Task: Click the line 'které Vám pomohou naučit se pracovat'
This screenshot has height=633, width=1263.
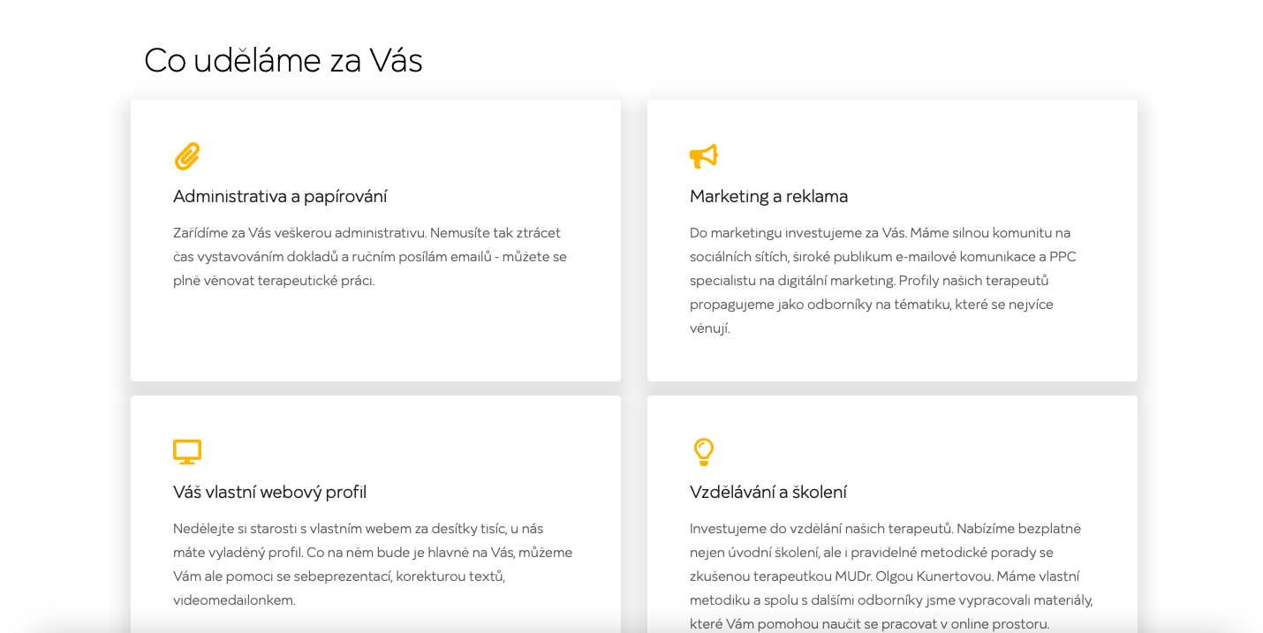Action: coord(869,624)
